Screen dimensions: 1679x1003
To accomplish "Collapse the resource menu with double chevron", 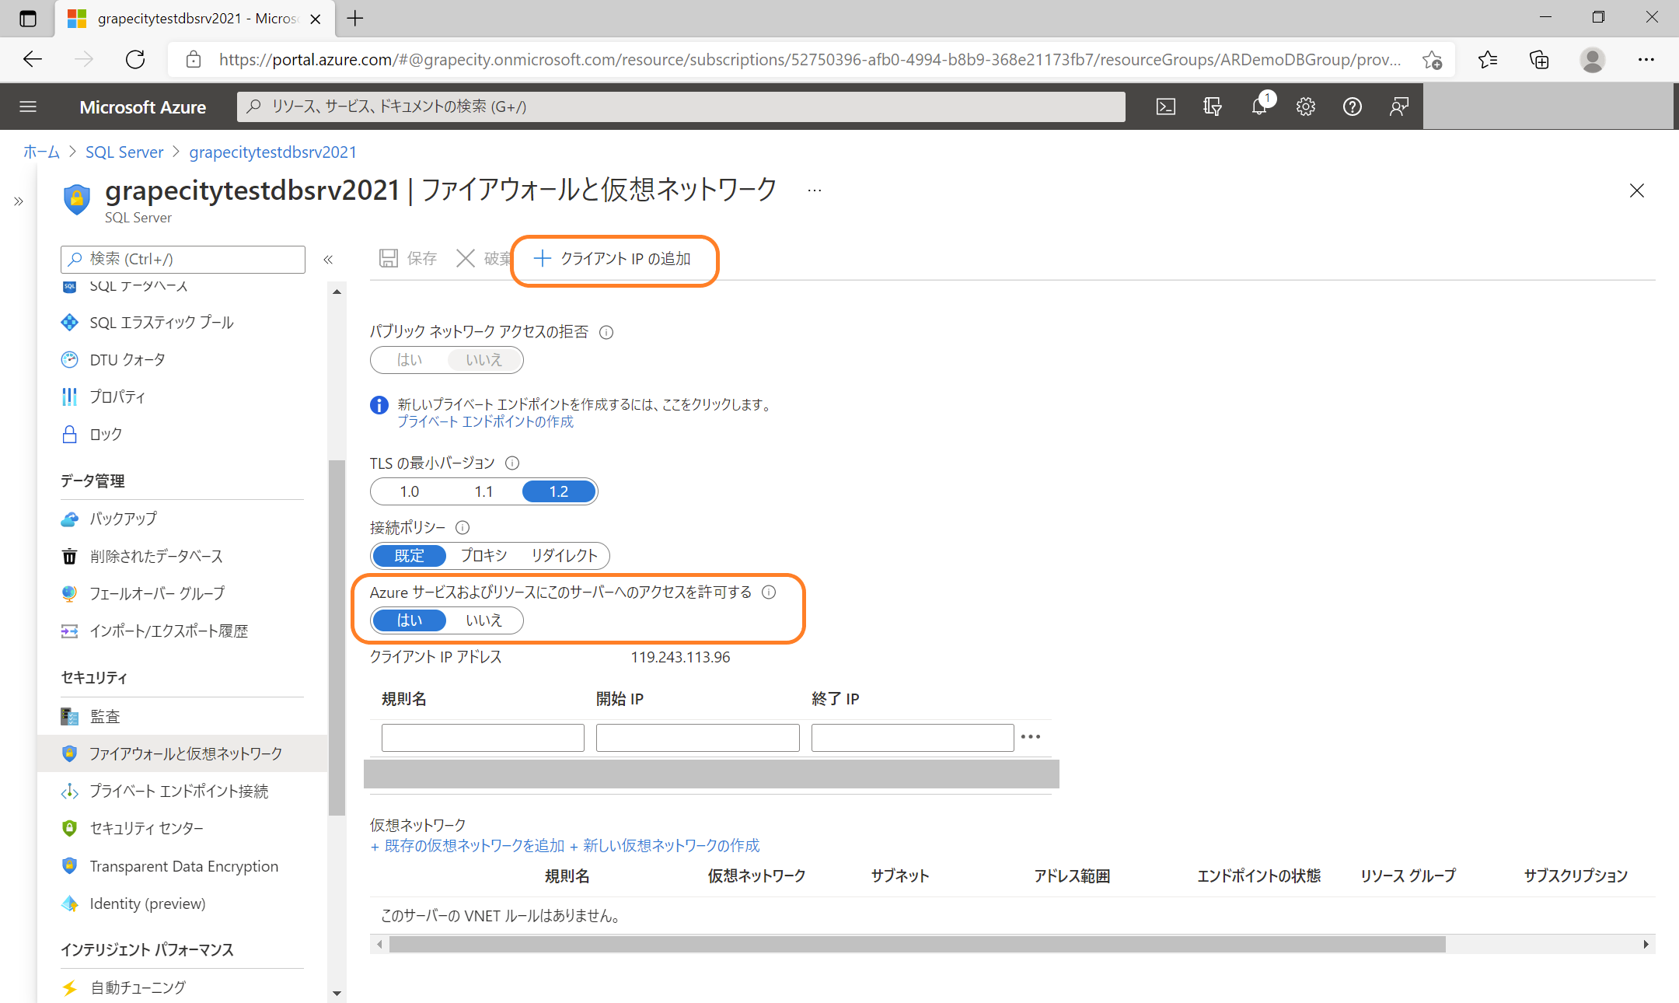I will pyautogui.click(x=328, y=260).
